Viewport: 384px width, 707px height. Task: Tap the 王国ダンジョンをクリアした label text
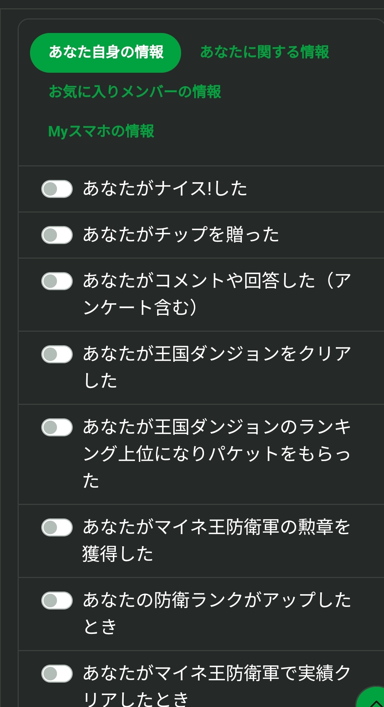(x=217, y=367)
